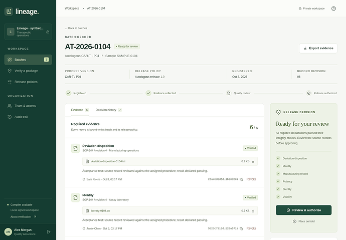
Task: Click the workspace lock icon in sidebar
Action: click(48, 32)
